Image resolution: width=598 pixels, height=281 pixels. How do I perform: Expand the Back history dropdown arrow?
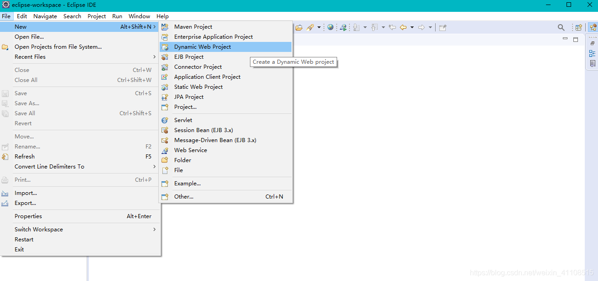click(x=412, y=27)
